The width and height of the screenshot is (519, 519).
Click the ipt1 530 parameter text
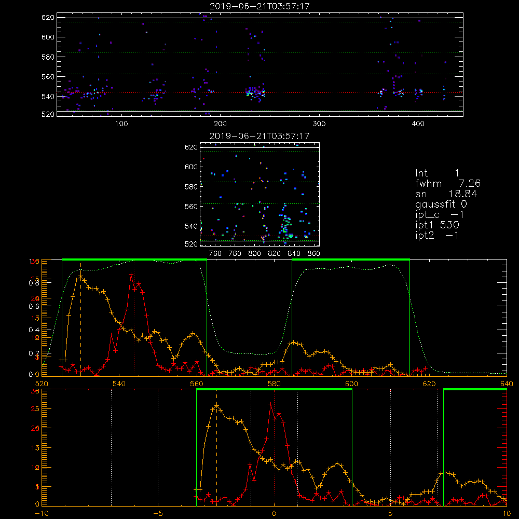[x=437, y=225]
